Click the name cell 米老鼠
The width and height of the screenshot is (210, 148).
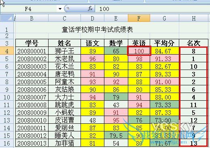pyautogui.click(x=64, y=59)
